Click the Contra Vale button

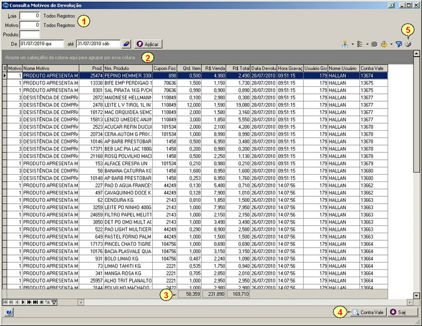coord(368,312)
